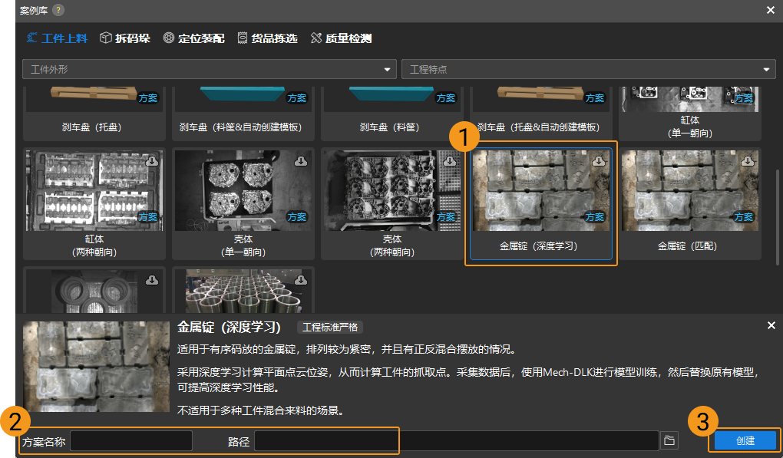The width and height of the screenshot is (783, 458).
Task: Select the 壳体（两种朝向）case thumbnail
Action: coord(392,190)
